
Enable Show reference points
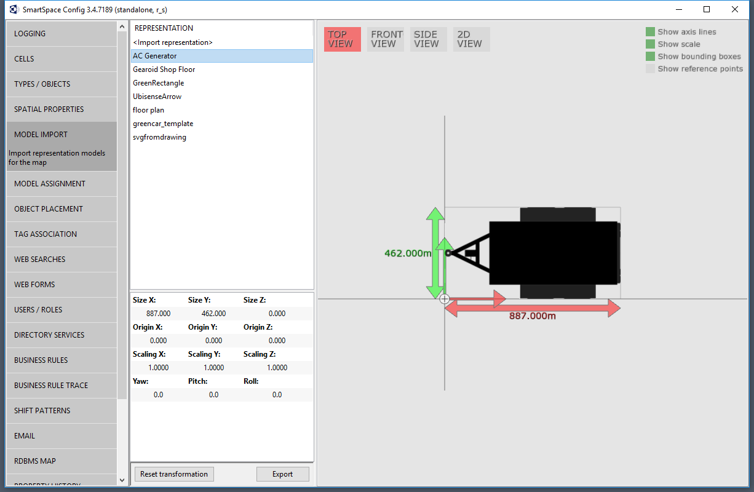coord(650,69)
